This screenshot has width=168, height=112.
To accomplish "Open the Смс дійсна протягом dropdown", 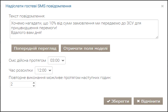I will [x=57, y=60].
